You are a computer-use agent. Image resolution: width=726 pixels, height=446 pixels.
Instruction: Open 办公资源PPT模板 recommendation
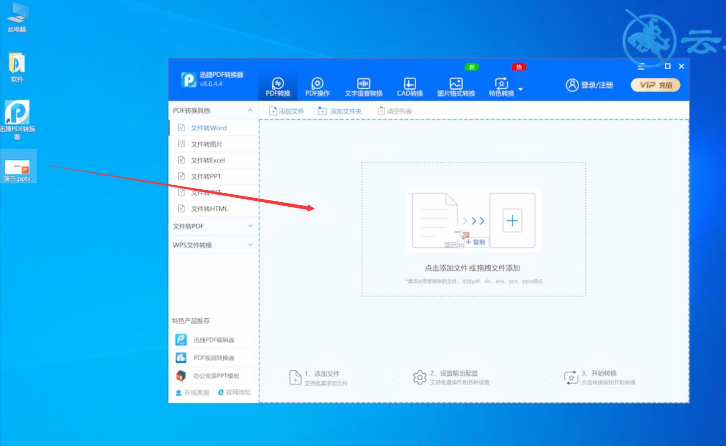[x=213, y=376]
